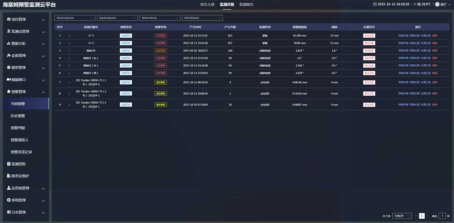Open data analysis (数据分析) via bar-chart icon
The image size is (454, 223).
click(x=8, y=44)
